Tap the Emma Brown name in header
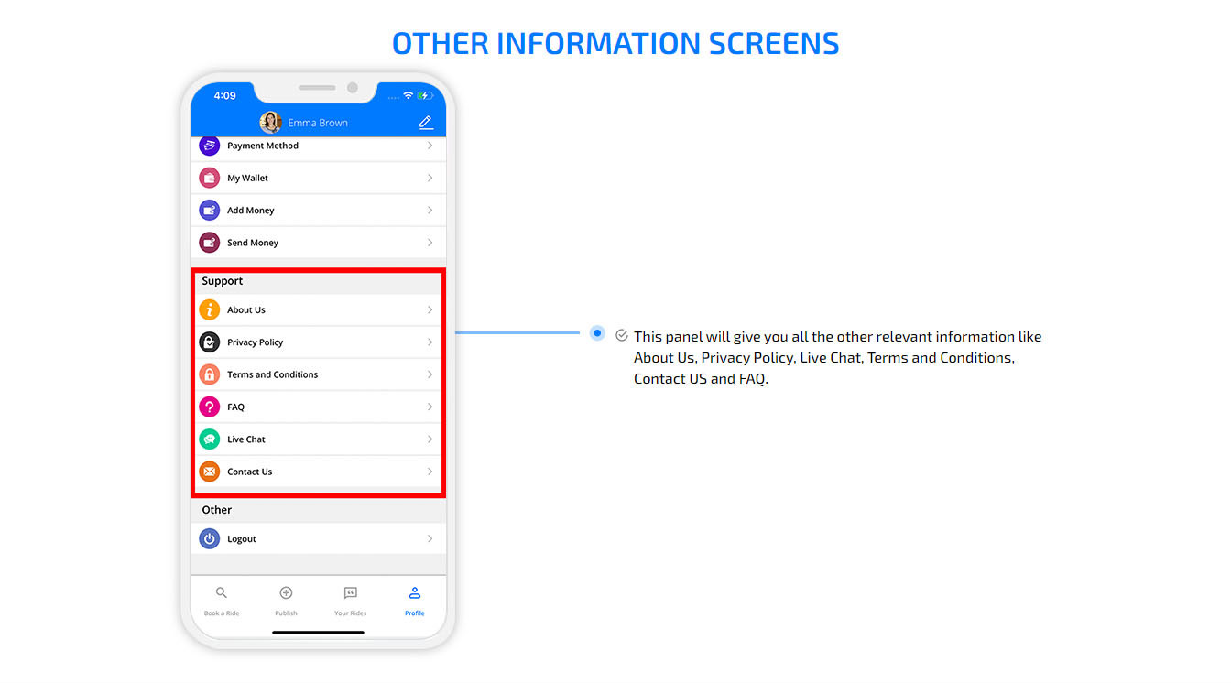1231x683 pixels. (x=318, y=123)
